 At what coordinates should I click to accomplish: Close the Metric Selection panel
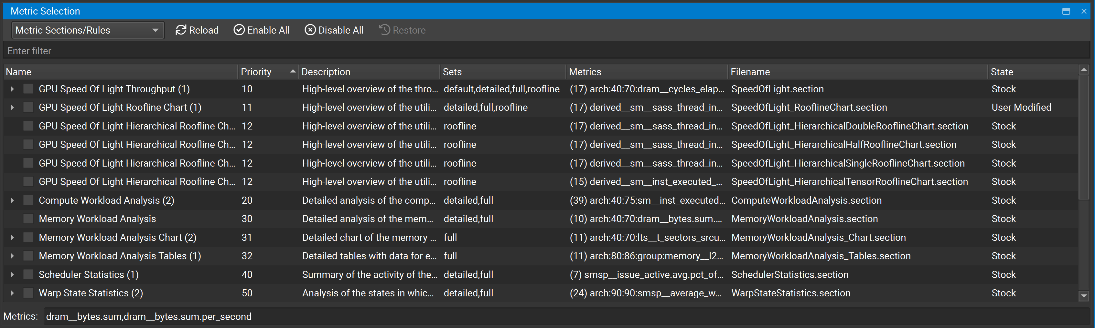(x=1083, y=11)
